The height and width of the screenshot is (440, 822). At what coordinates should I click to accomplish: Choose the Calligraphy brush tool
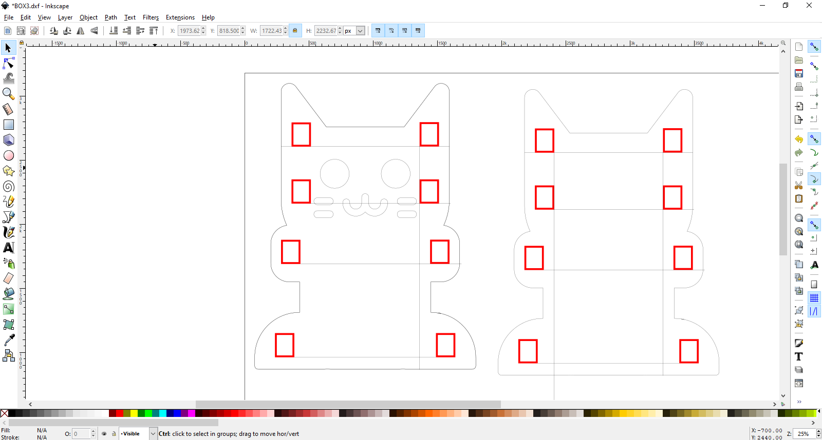tap(8, 232)
